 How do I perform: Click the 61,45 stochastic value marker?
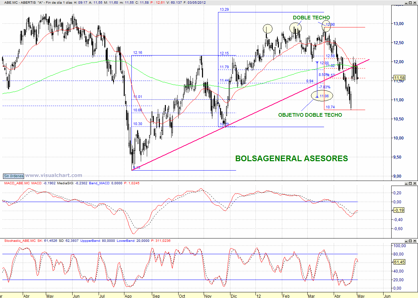[x=399, y=262]
